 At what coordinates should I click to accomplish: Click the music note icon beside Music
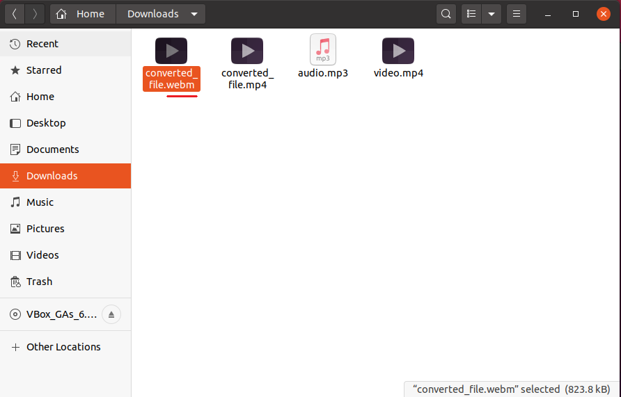coord(15,202)
